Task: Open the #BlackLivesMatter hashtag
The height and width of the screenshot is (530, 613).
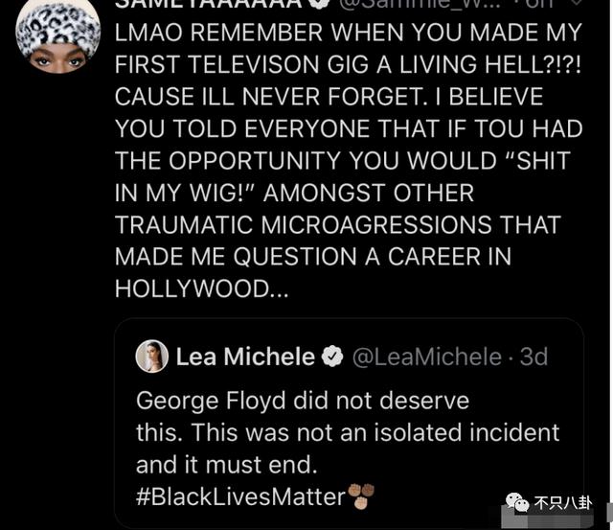Action: [x=239, y=497]
